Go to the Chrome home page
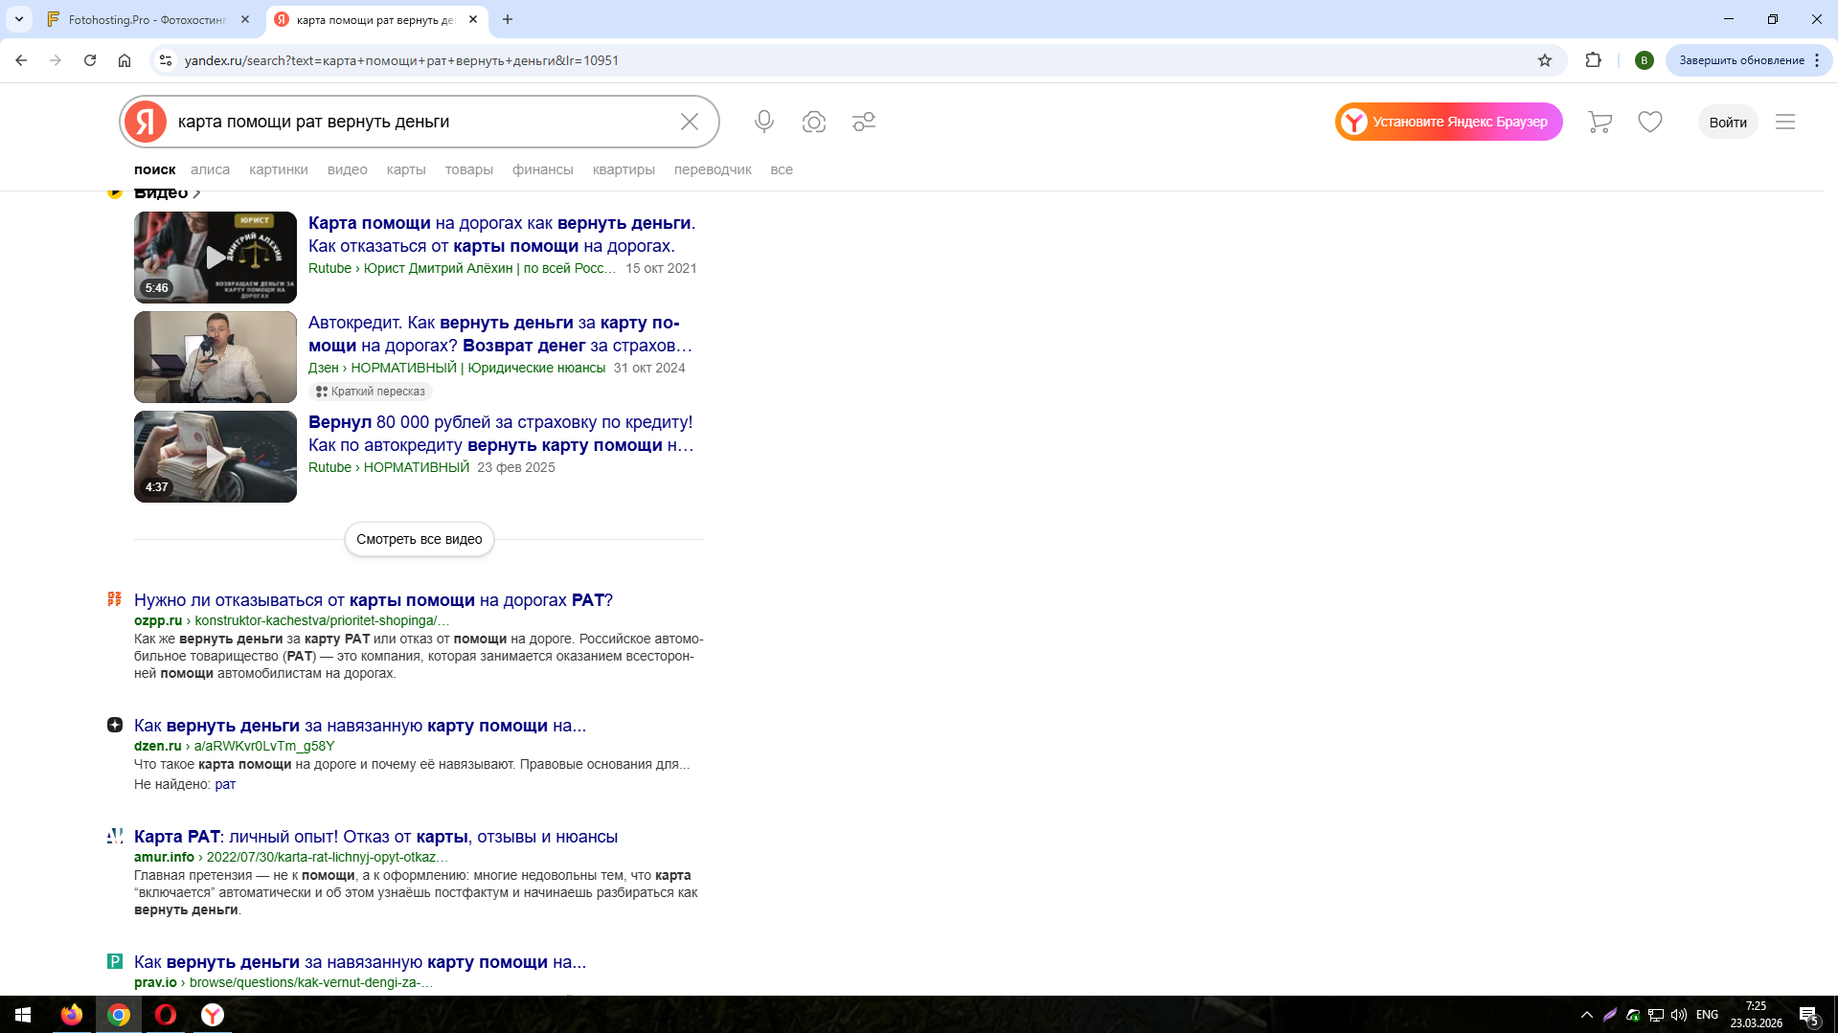 tap(125, 60)
